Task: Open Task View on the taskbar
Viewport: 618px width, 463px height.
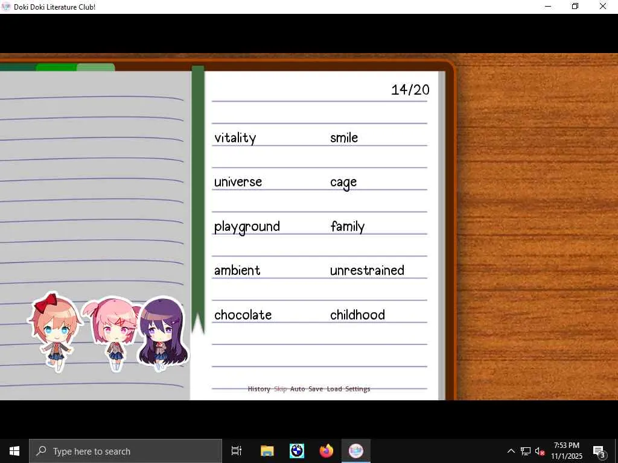Action: pos(237,451)
